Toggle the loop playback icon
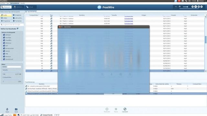 (180, 6)
